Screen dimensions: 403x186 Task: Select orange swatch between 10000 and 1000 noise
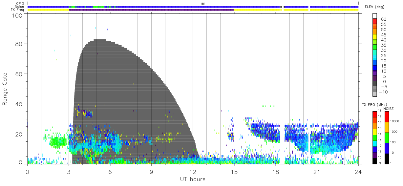(x=386, y=127)
